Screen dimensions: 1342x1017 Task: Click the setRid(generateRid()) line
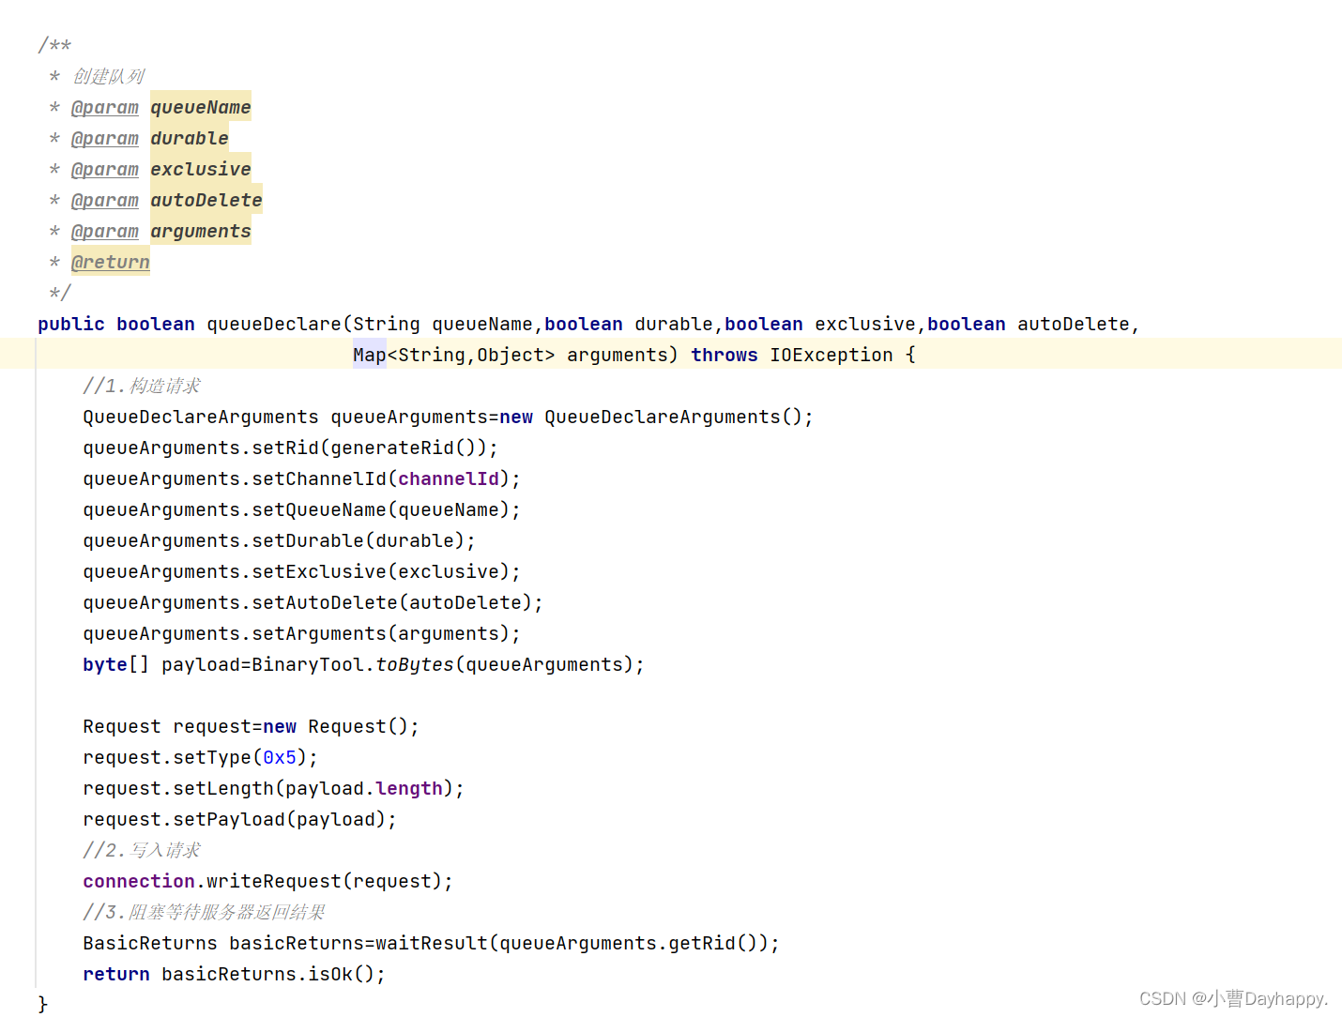tap(291, 448)
